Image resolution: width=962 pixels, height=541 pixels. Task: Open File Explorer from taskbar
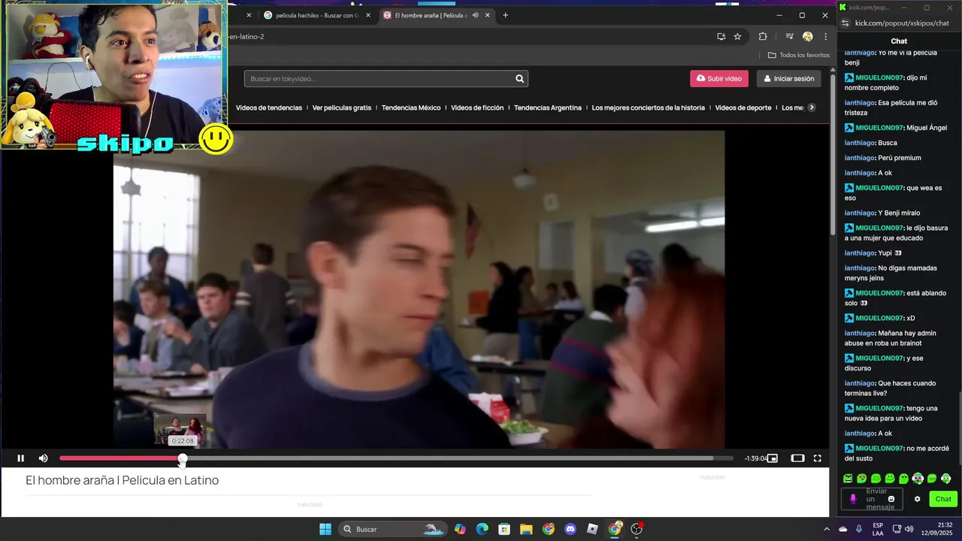coord(526,529)
